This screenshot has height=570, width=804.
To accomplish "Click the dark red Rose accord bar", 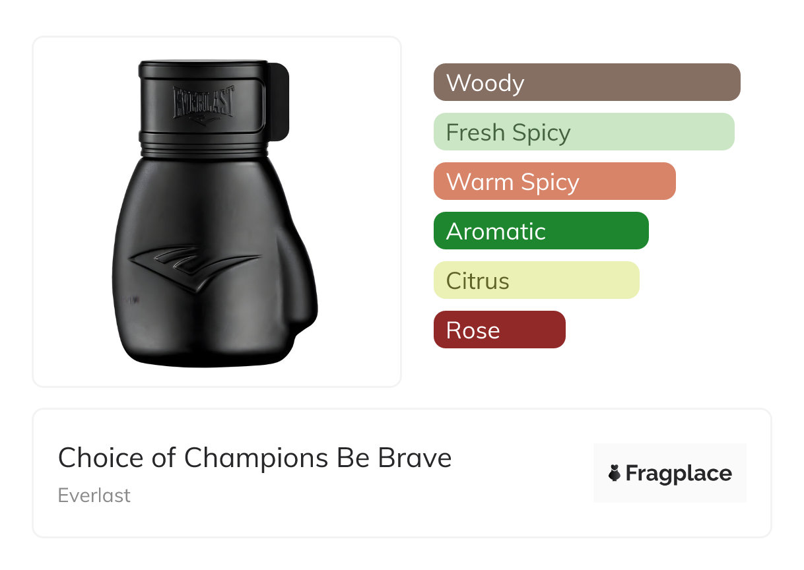I will (x=499, y=330).
